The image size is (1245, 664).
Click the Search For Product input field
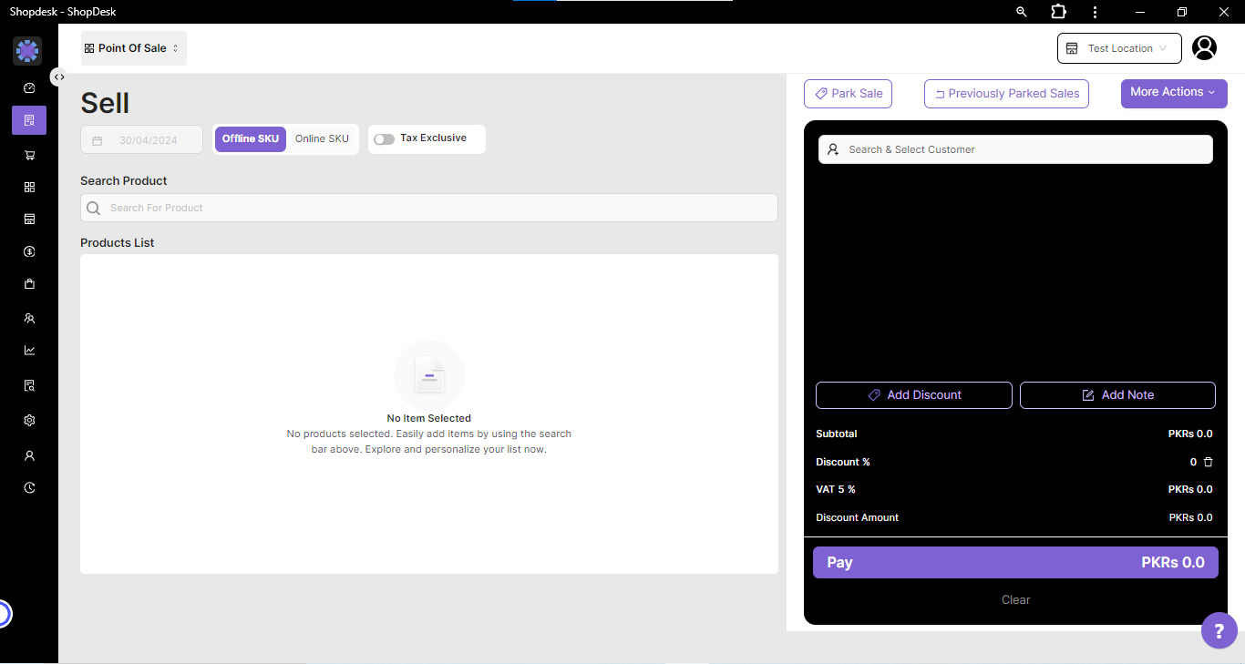click(428, 208)
